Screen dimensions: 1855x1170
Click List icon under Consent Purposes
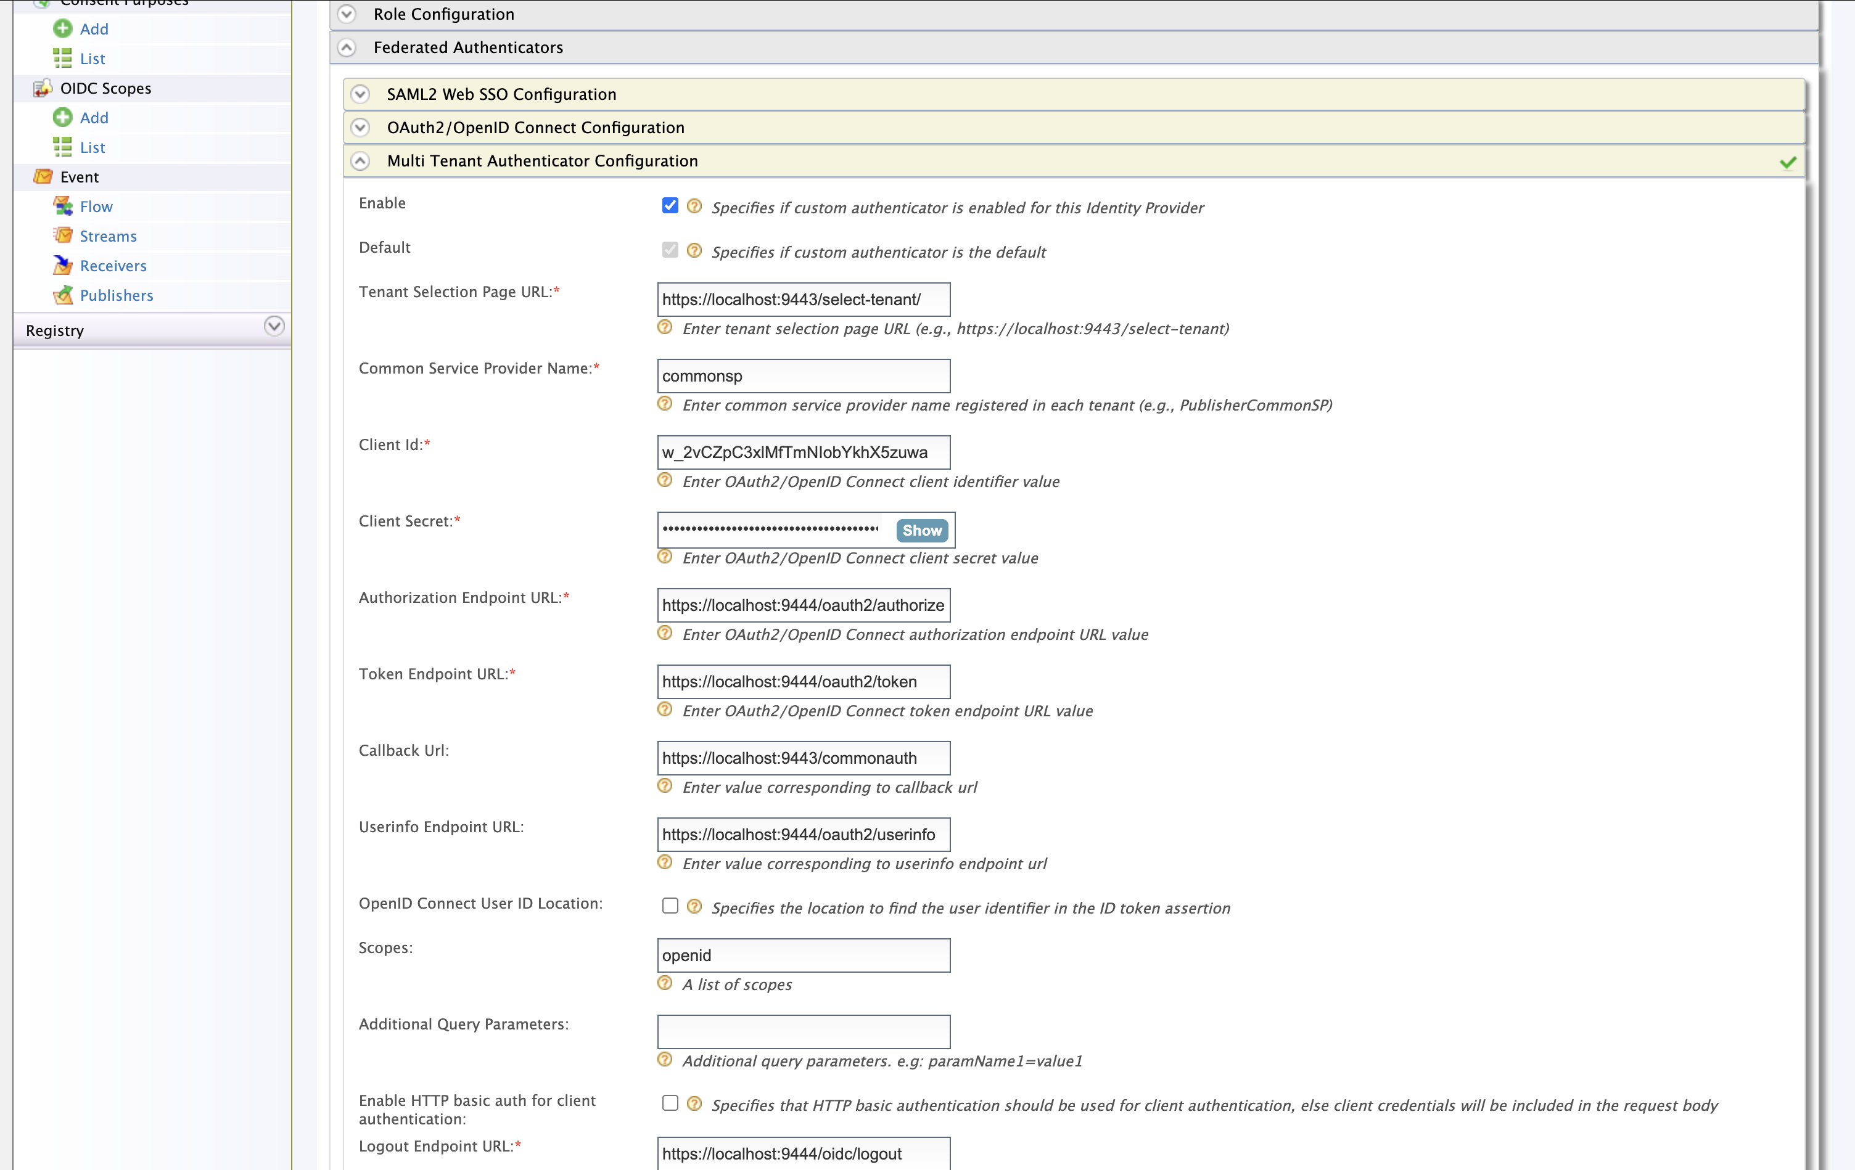tap(62, 58)
